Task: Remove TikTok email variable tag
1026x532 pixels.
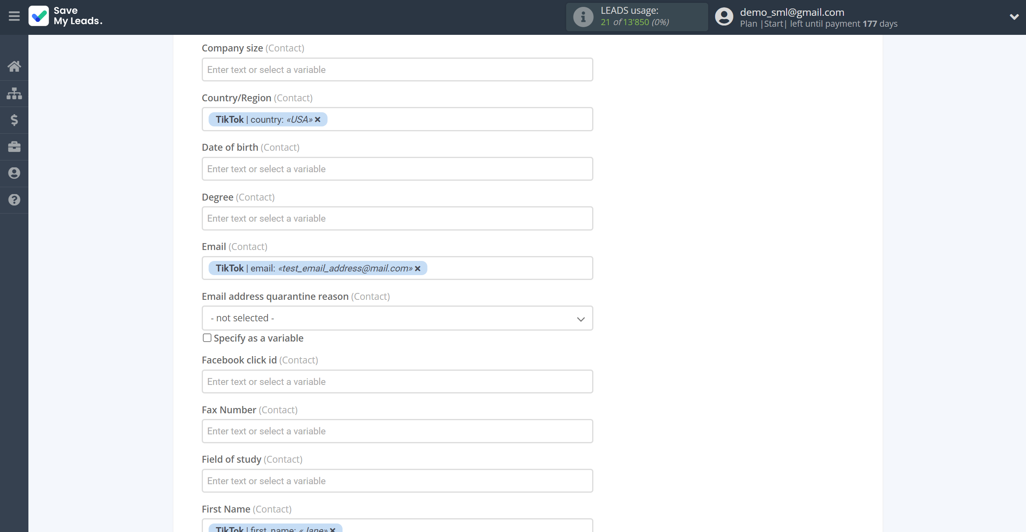Action: [x=419, y=268]
